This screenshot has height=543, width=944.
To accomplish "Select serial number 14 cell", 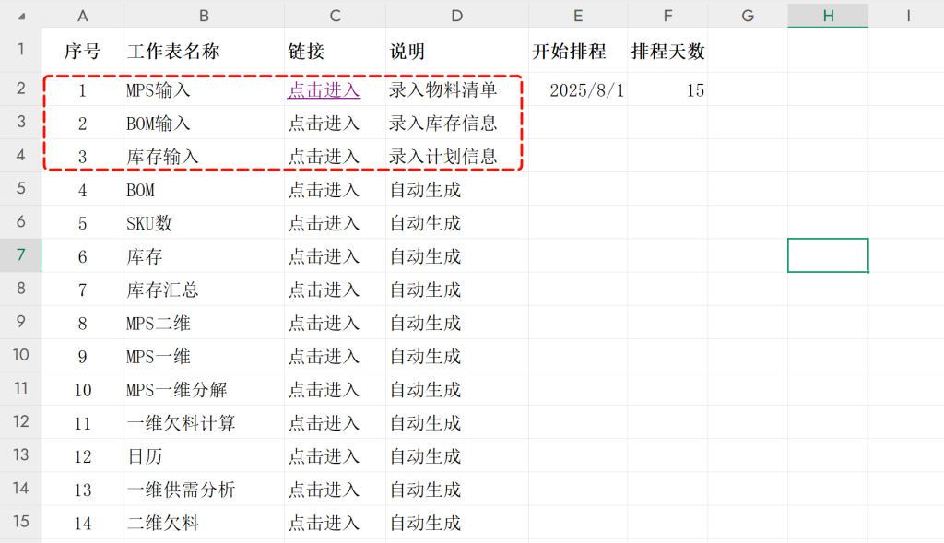I will pyautogui.click(x=82, y=523).
